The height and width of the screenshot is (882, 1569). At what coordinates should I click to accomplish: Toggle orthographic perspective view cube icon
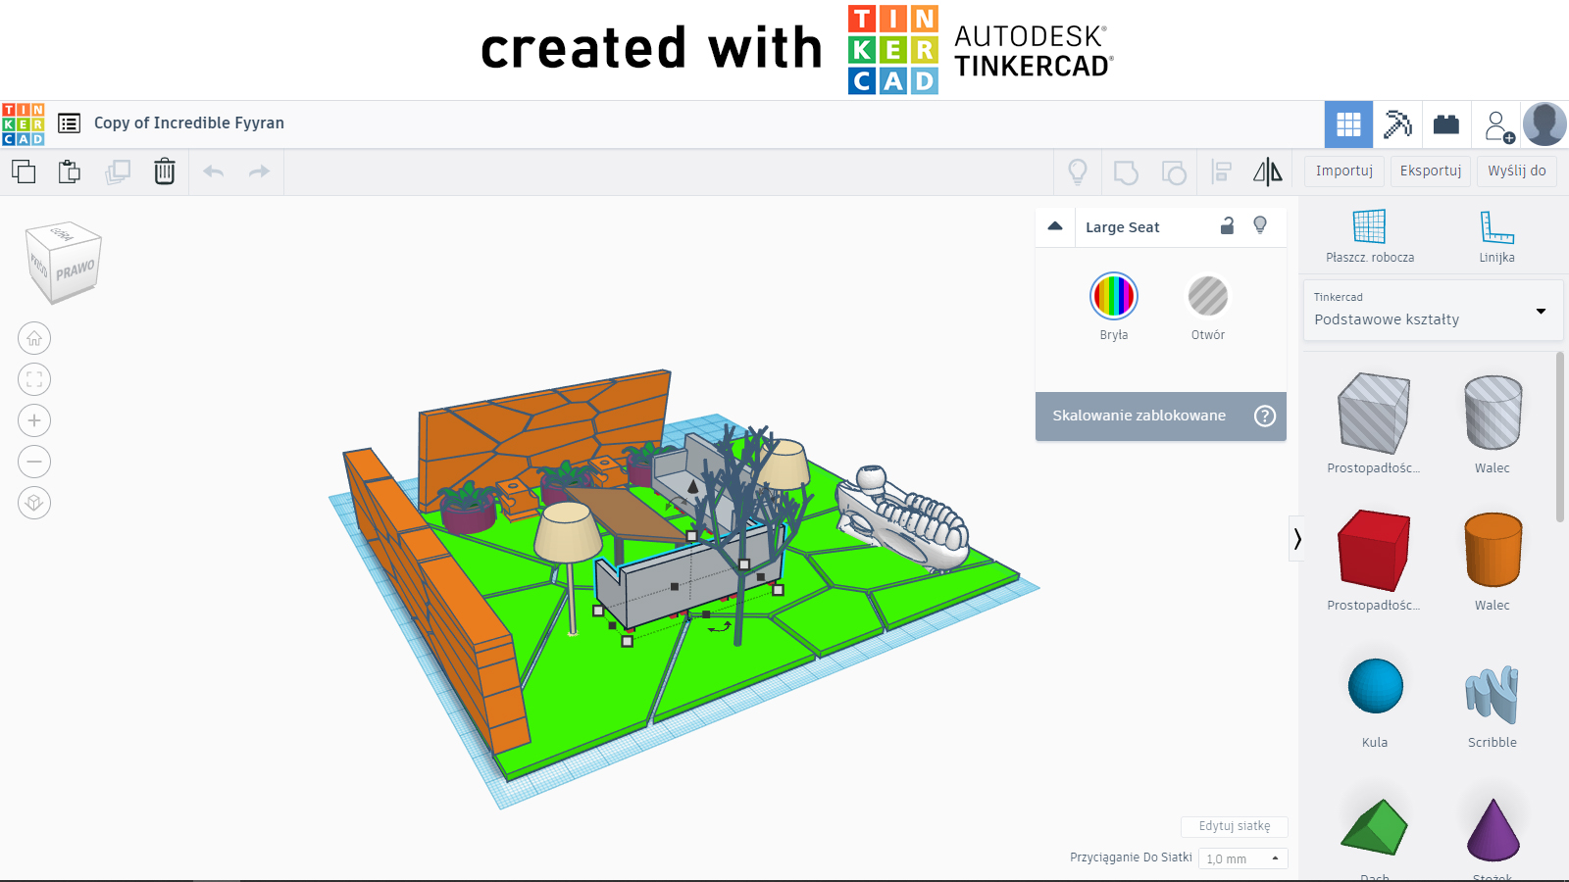click(x=34, y=503)
